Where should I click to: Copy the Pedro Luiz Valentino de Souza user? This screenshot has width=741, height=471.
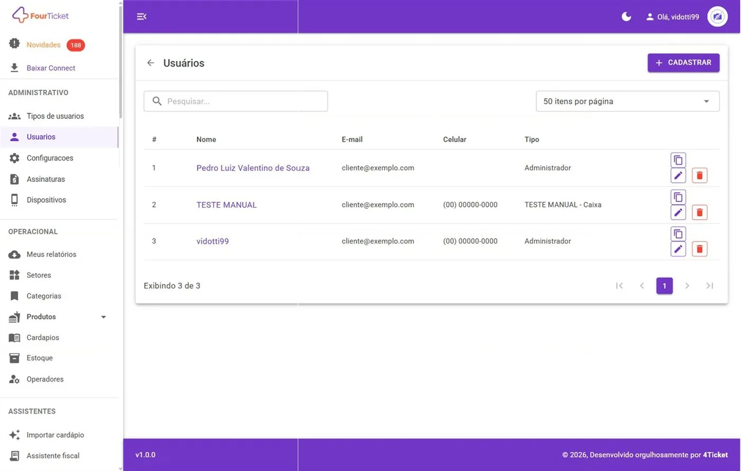click(678, 160)
